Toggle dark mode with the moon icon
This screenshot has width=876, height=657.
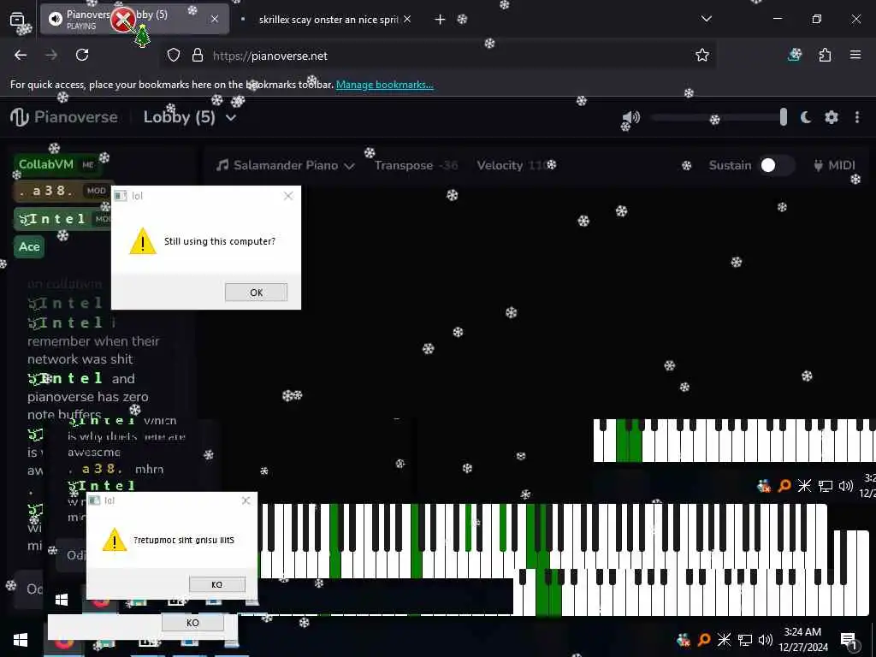click(805, 117)
